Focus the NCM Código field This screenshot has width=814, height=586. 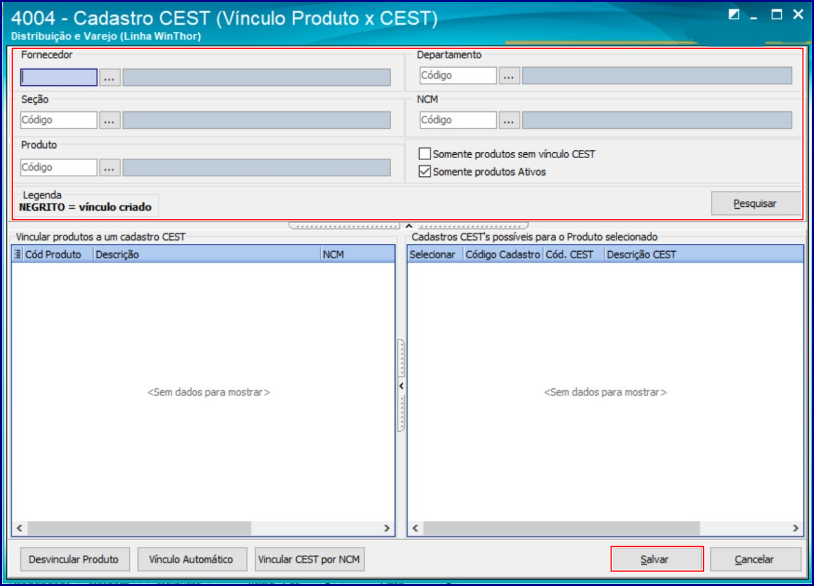458,120
